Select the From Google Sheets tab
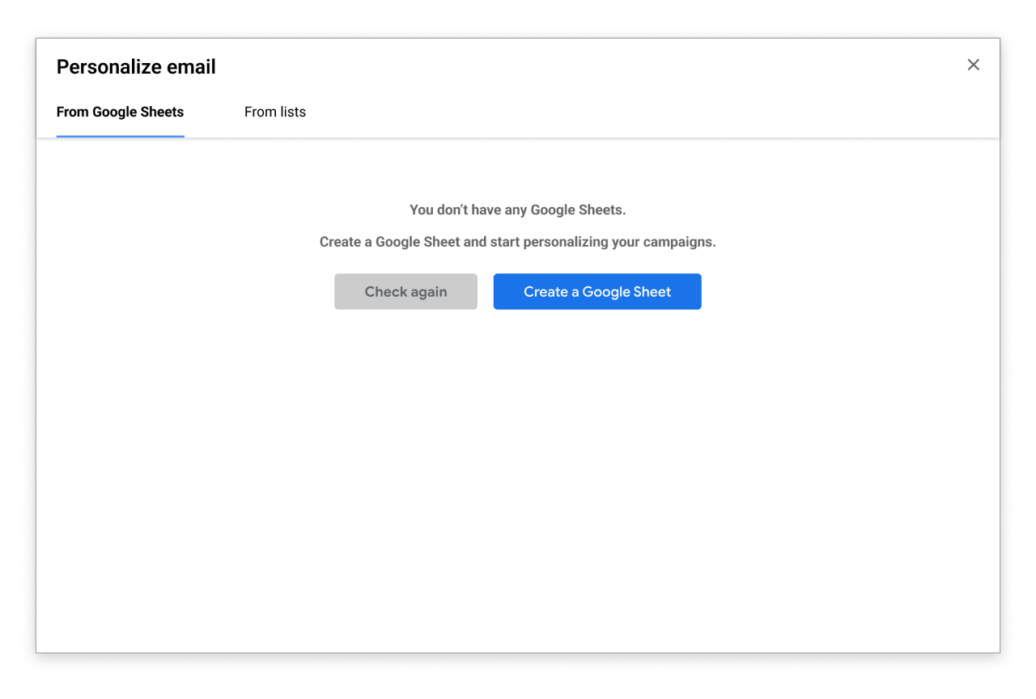1036x699 pixels. pos(120,112)
